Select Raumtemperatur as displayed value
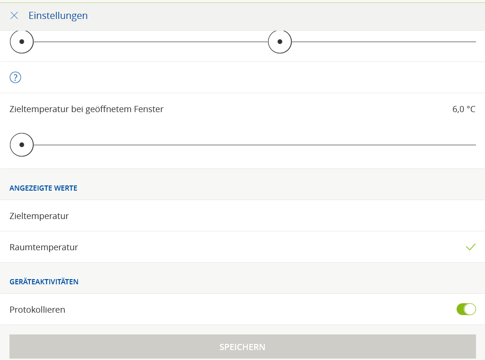Viewport: 485px width, 360px height. (x=44, y=247)
